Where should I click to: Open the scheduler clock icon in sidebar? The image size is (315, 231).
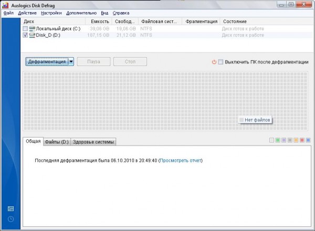pyautogui.click(x=10, y=219)
